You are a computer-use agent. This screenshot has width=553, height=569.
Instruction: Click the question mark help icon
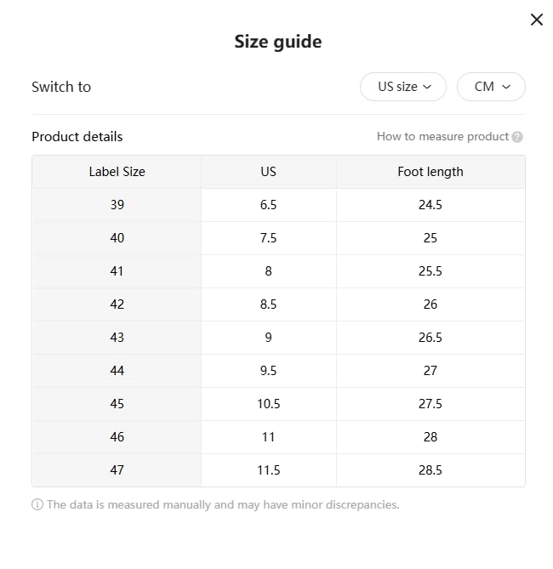coord(517,137)
